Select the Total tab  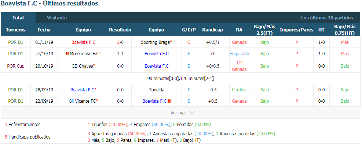click(x=18, y=18)
